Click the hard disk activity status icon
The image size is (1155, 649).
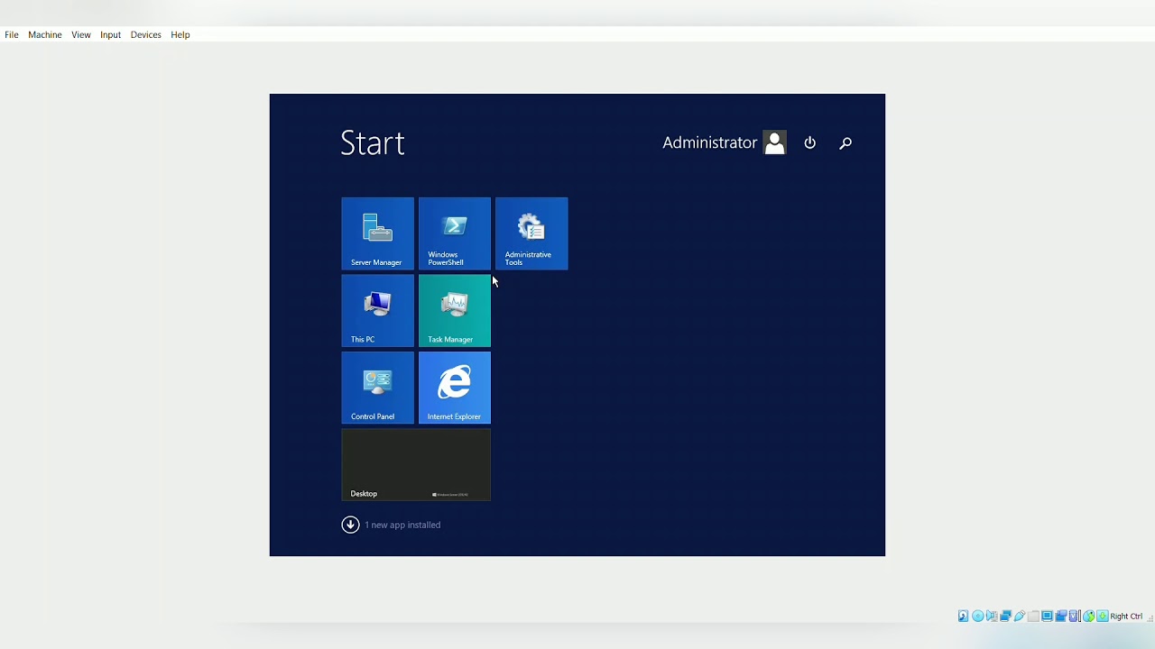[x=963, y=616]
